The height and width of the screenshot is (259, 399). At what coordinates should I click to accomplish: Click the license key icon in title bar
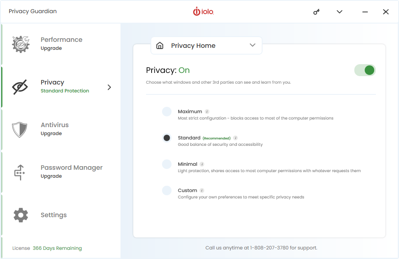click(316, 12)
